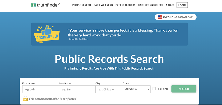Click the Recommended thumbs-up badge
The width and height of the screenshot is (222, 105).
47,34
